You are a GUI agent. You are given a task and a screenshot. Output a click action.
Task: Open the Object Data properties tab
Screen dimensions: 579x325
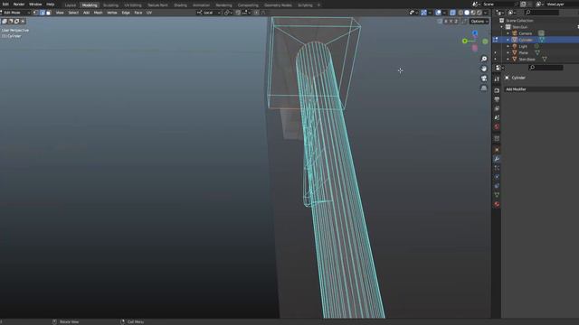pos(497,195)
